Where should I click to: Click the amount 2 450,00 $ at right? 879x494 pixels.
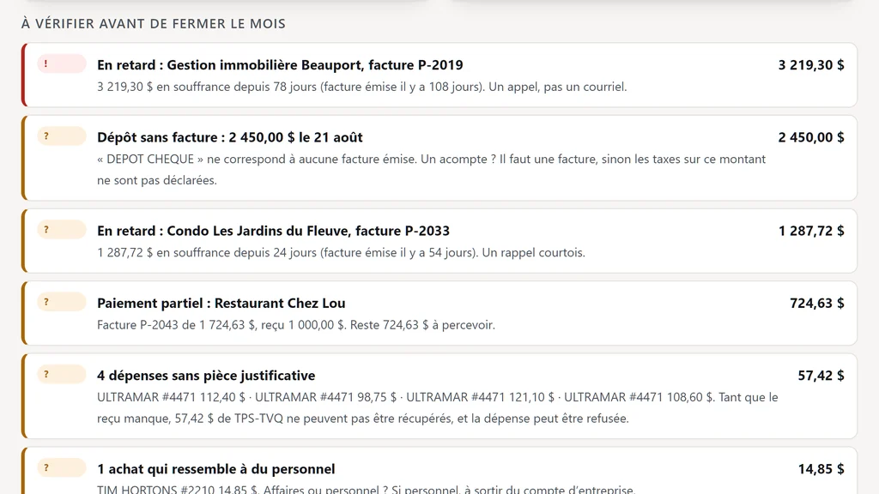tap(810, 137)
